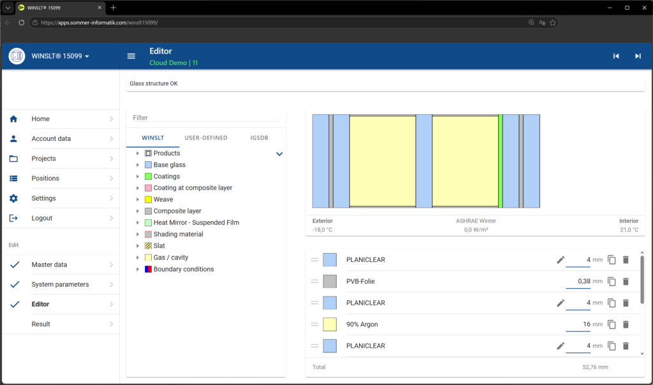Open System parameters in the sidebar
Screen dimensions: 653x385
click(x=61, y=285)
